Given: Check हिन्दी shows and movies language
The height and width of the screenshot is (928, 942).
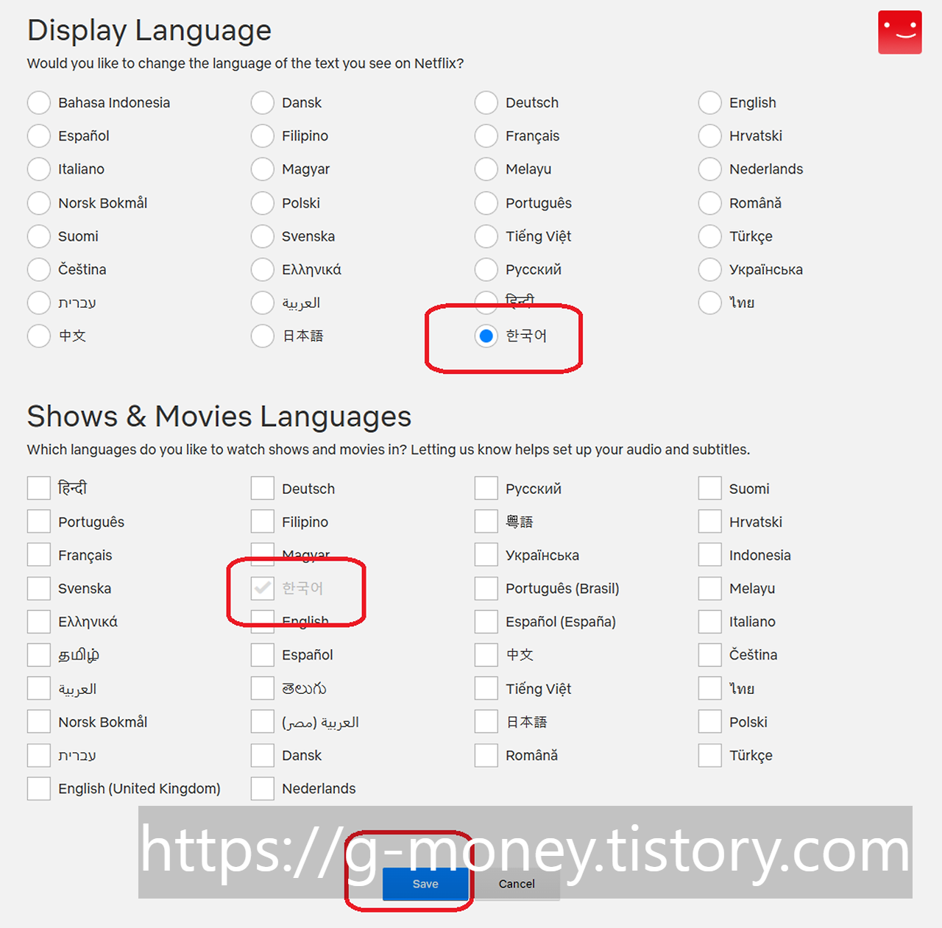Looking at the screenshot, I should point(39,488).
